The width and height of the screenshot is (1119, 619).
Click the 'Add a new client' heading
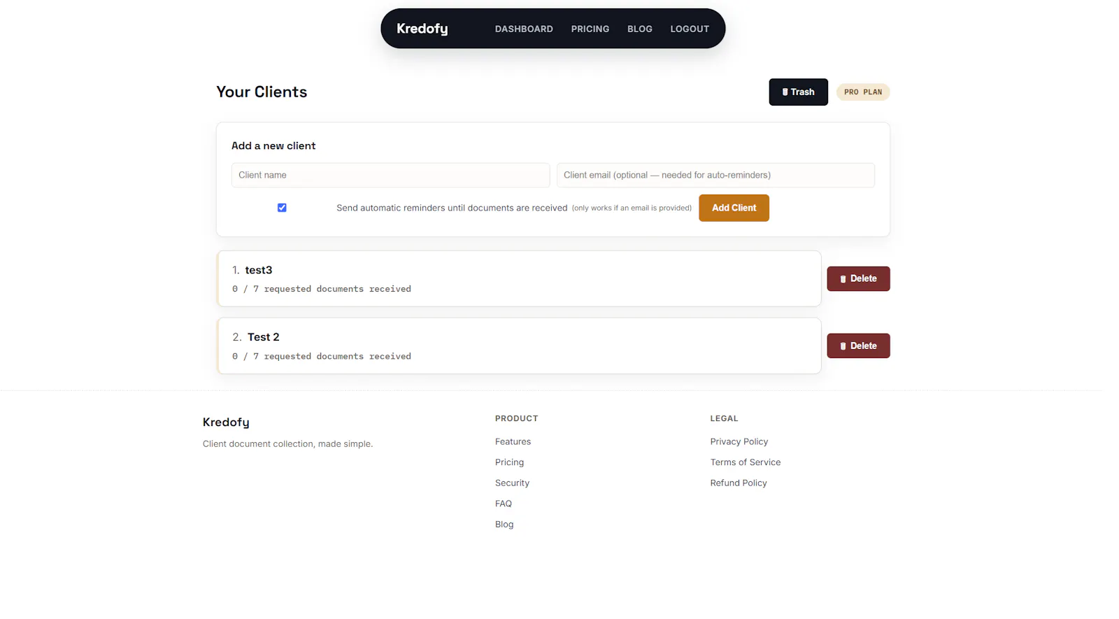click(x=273, y=145)
